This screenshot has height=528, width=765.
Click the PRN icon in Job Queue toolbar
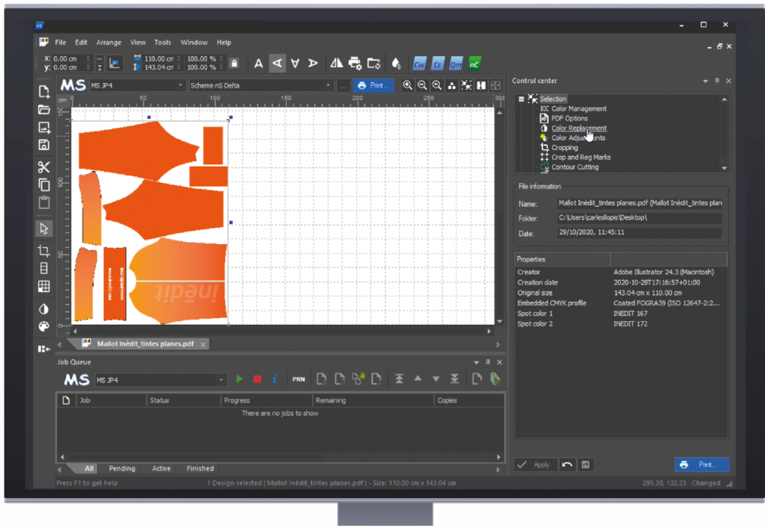click(299, 379)
